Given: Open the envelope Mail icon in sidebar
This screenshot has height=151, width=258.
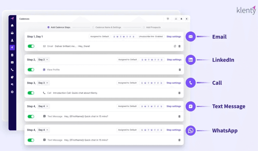Looking at the screenshot, I should (x=12, y=62).
